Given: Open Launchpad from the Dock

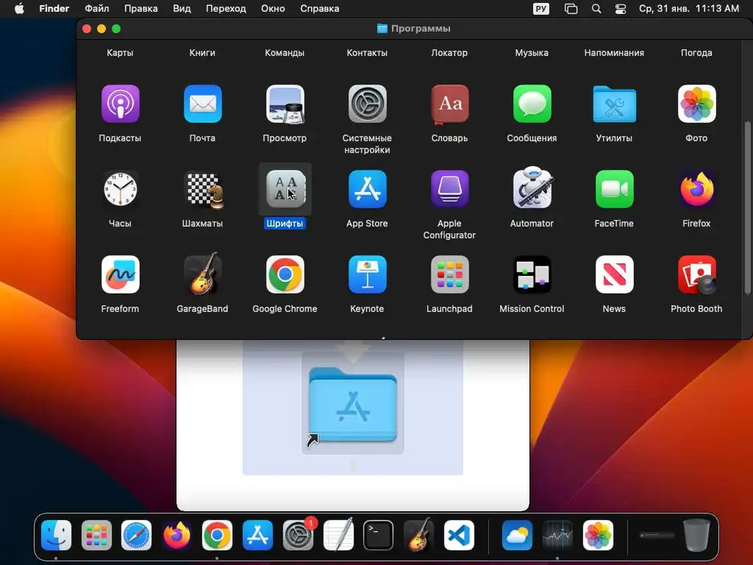Looking at the screenshot, I should pos(96,535).
